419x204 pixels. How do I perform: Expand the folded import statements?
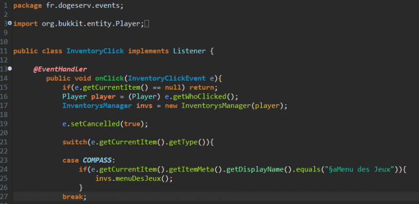click(10, 23)
